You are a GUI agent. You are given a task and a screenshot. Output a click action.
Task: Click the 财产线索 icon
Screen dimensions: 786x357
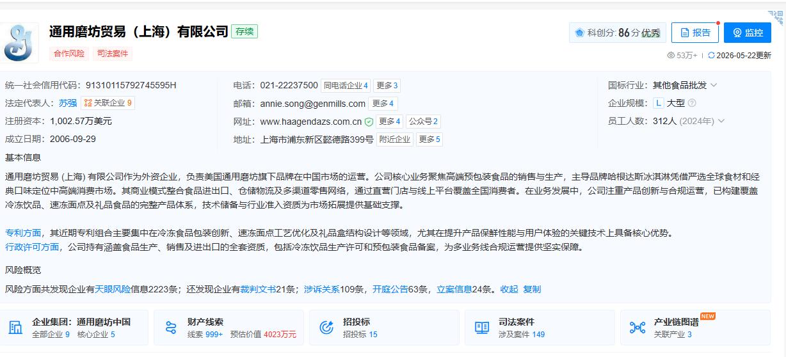171,328
